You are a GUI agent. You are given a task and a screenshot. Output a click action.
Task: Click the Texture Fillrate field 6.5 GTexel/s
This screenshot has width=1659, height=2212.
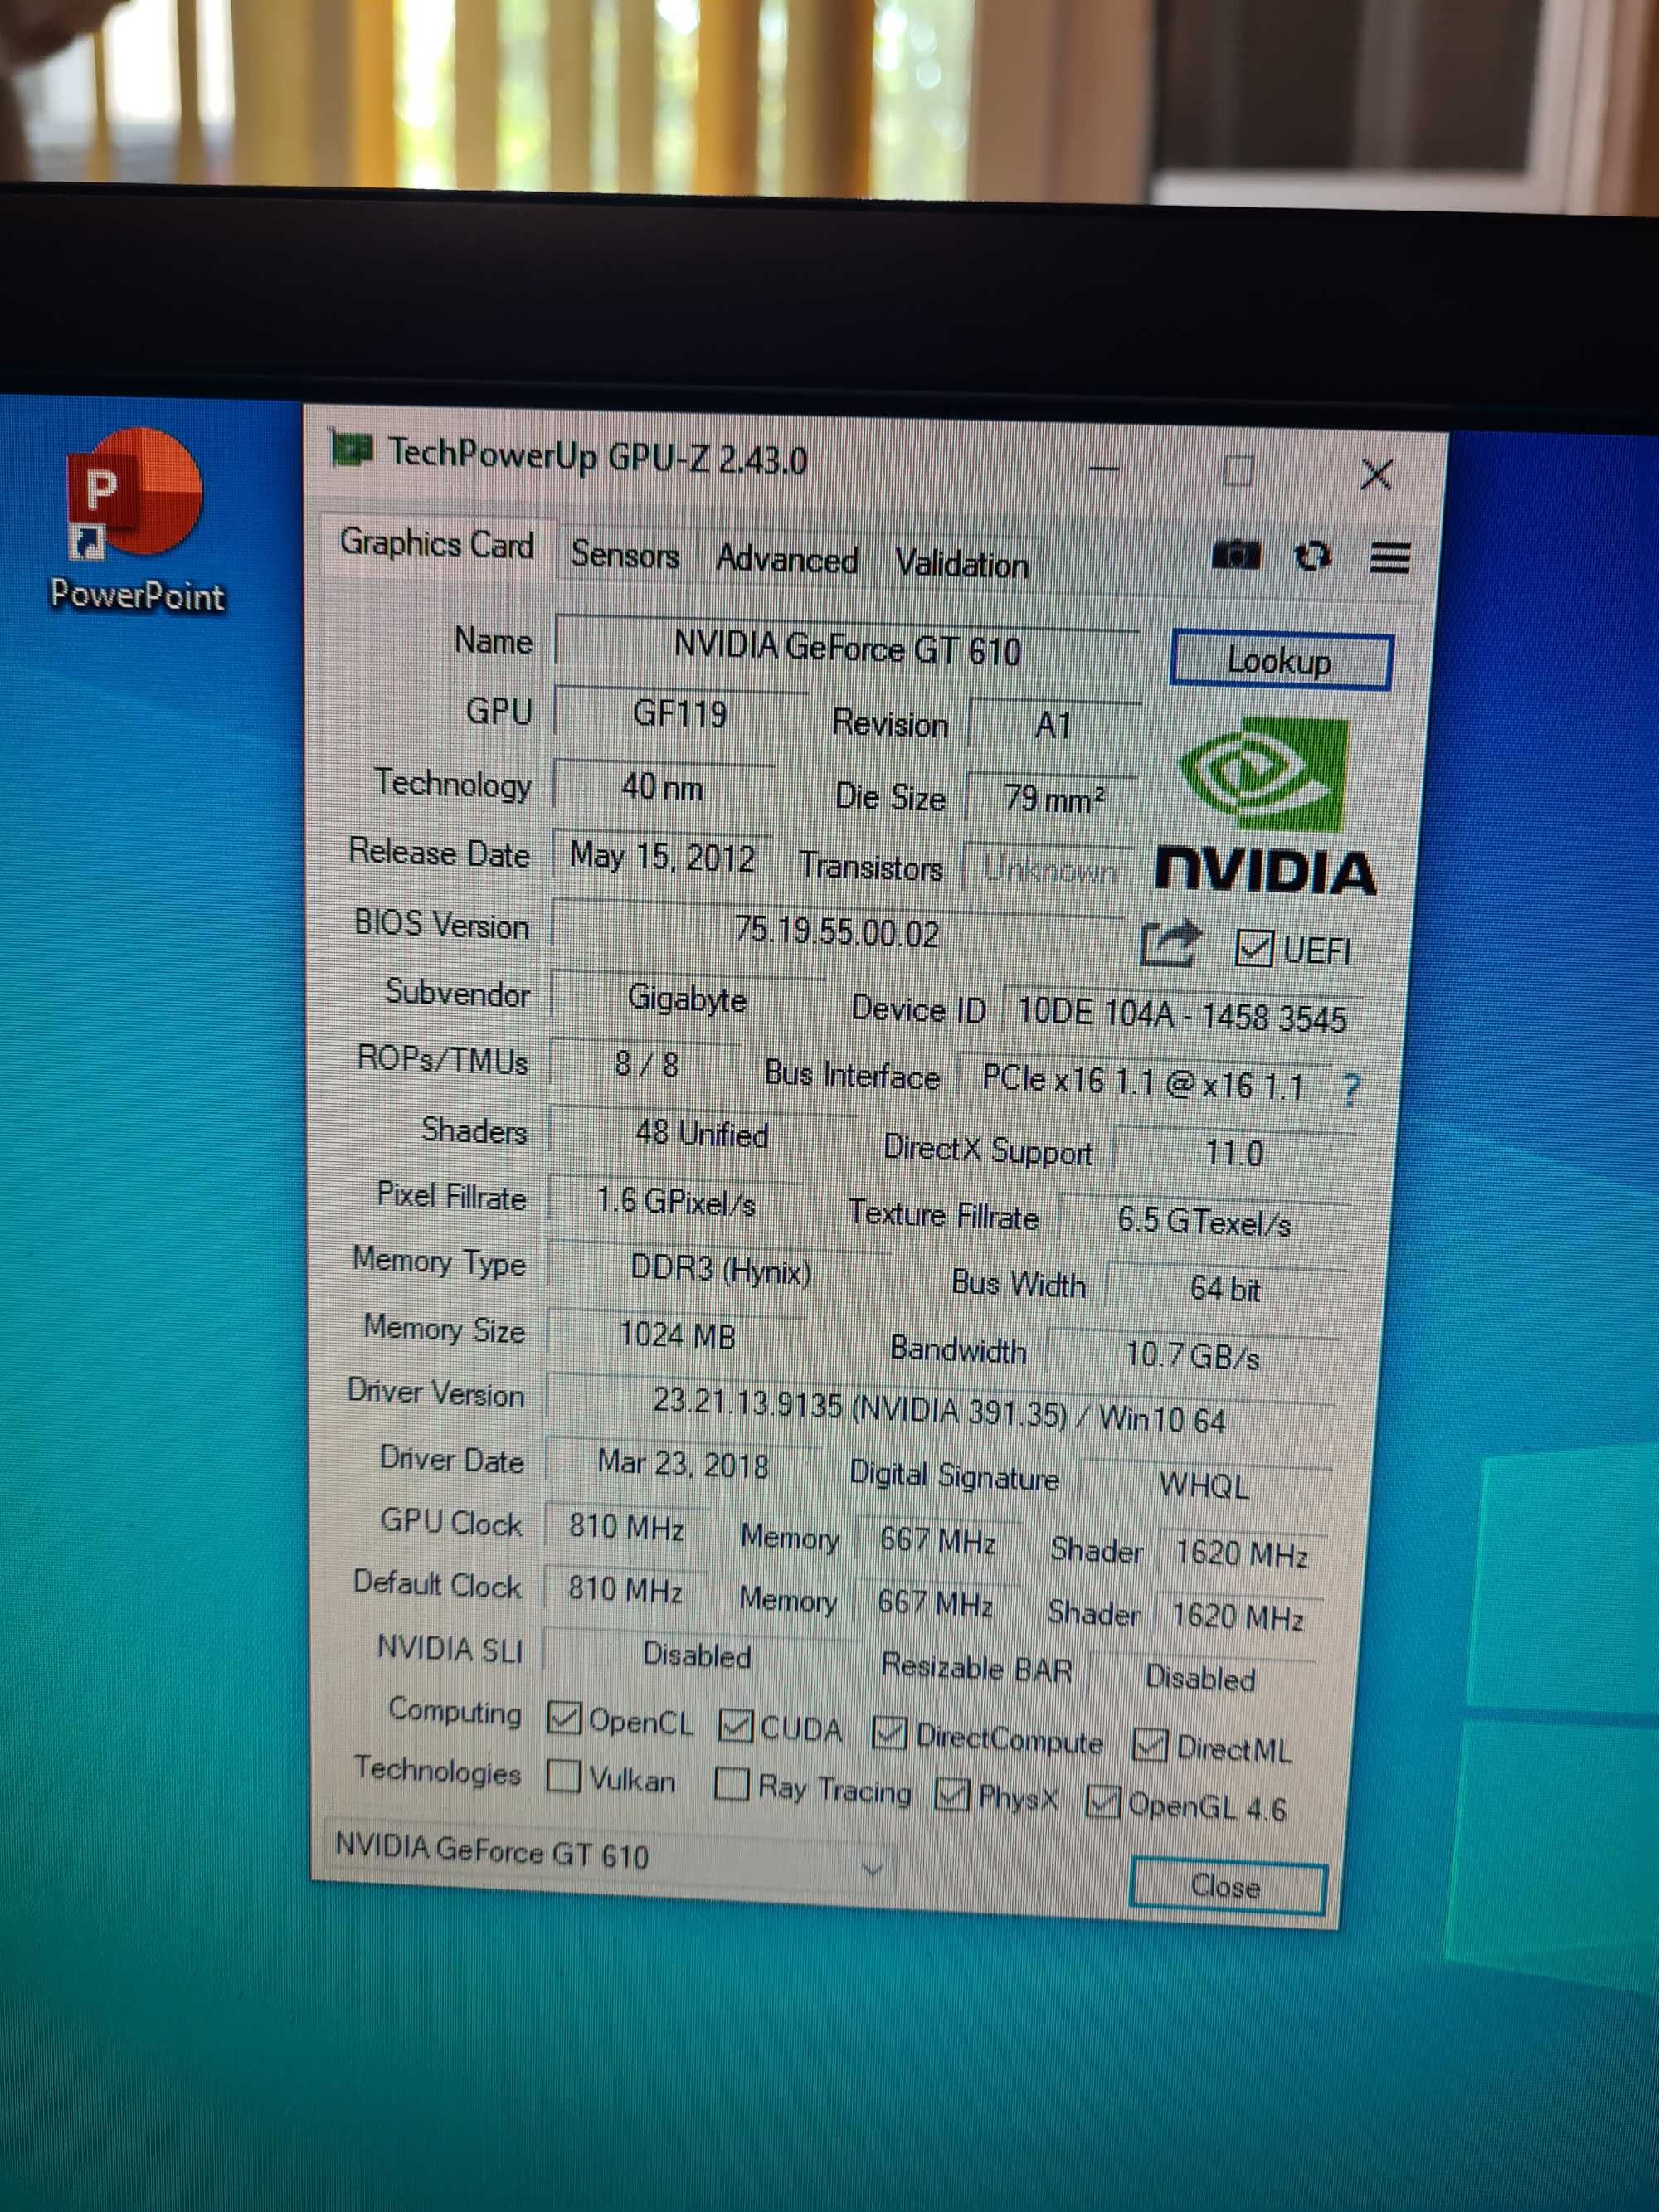pos(1204,1221)
